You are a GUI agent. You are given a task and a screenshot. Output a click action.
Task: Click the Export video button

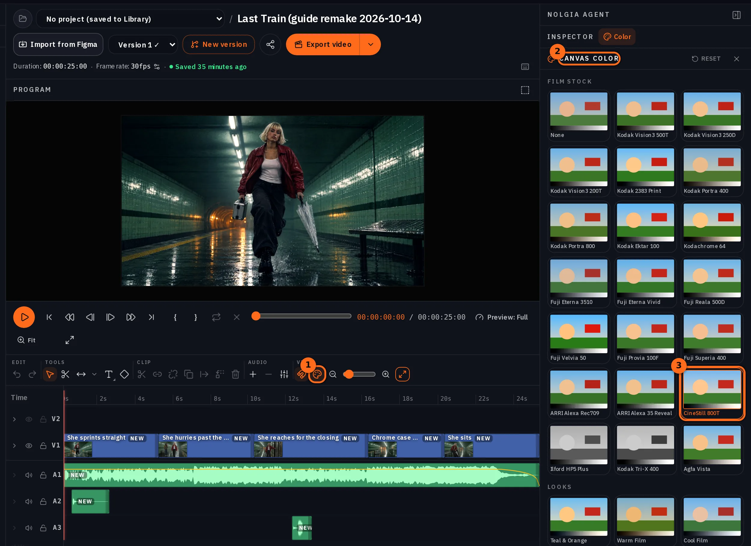coord(323,44)
